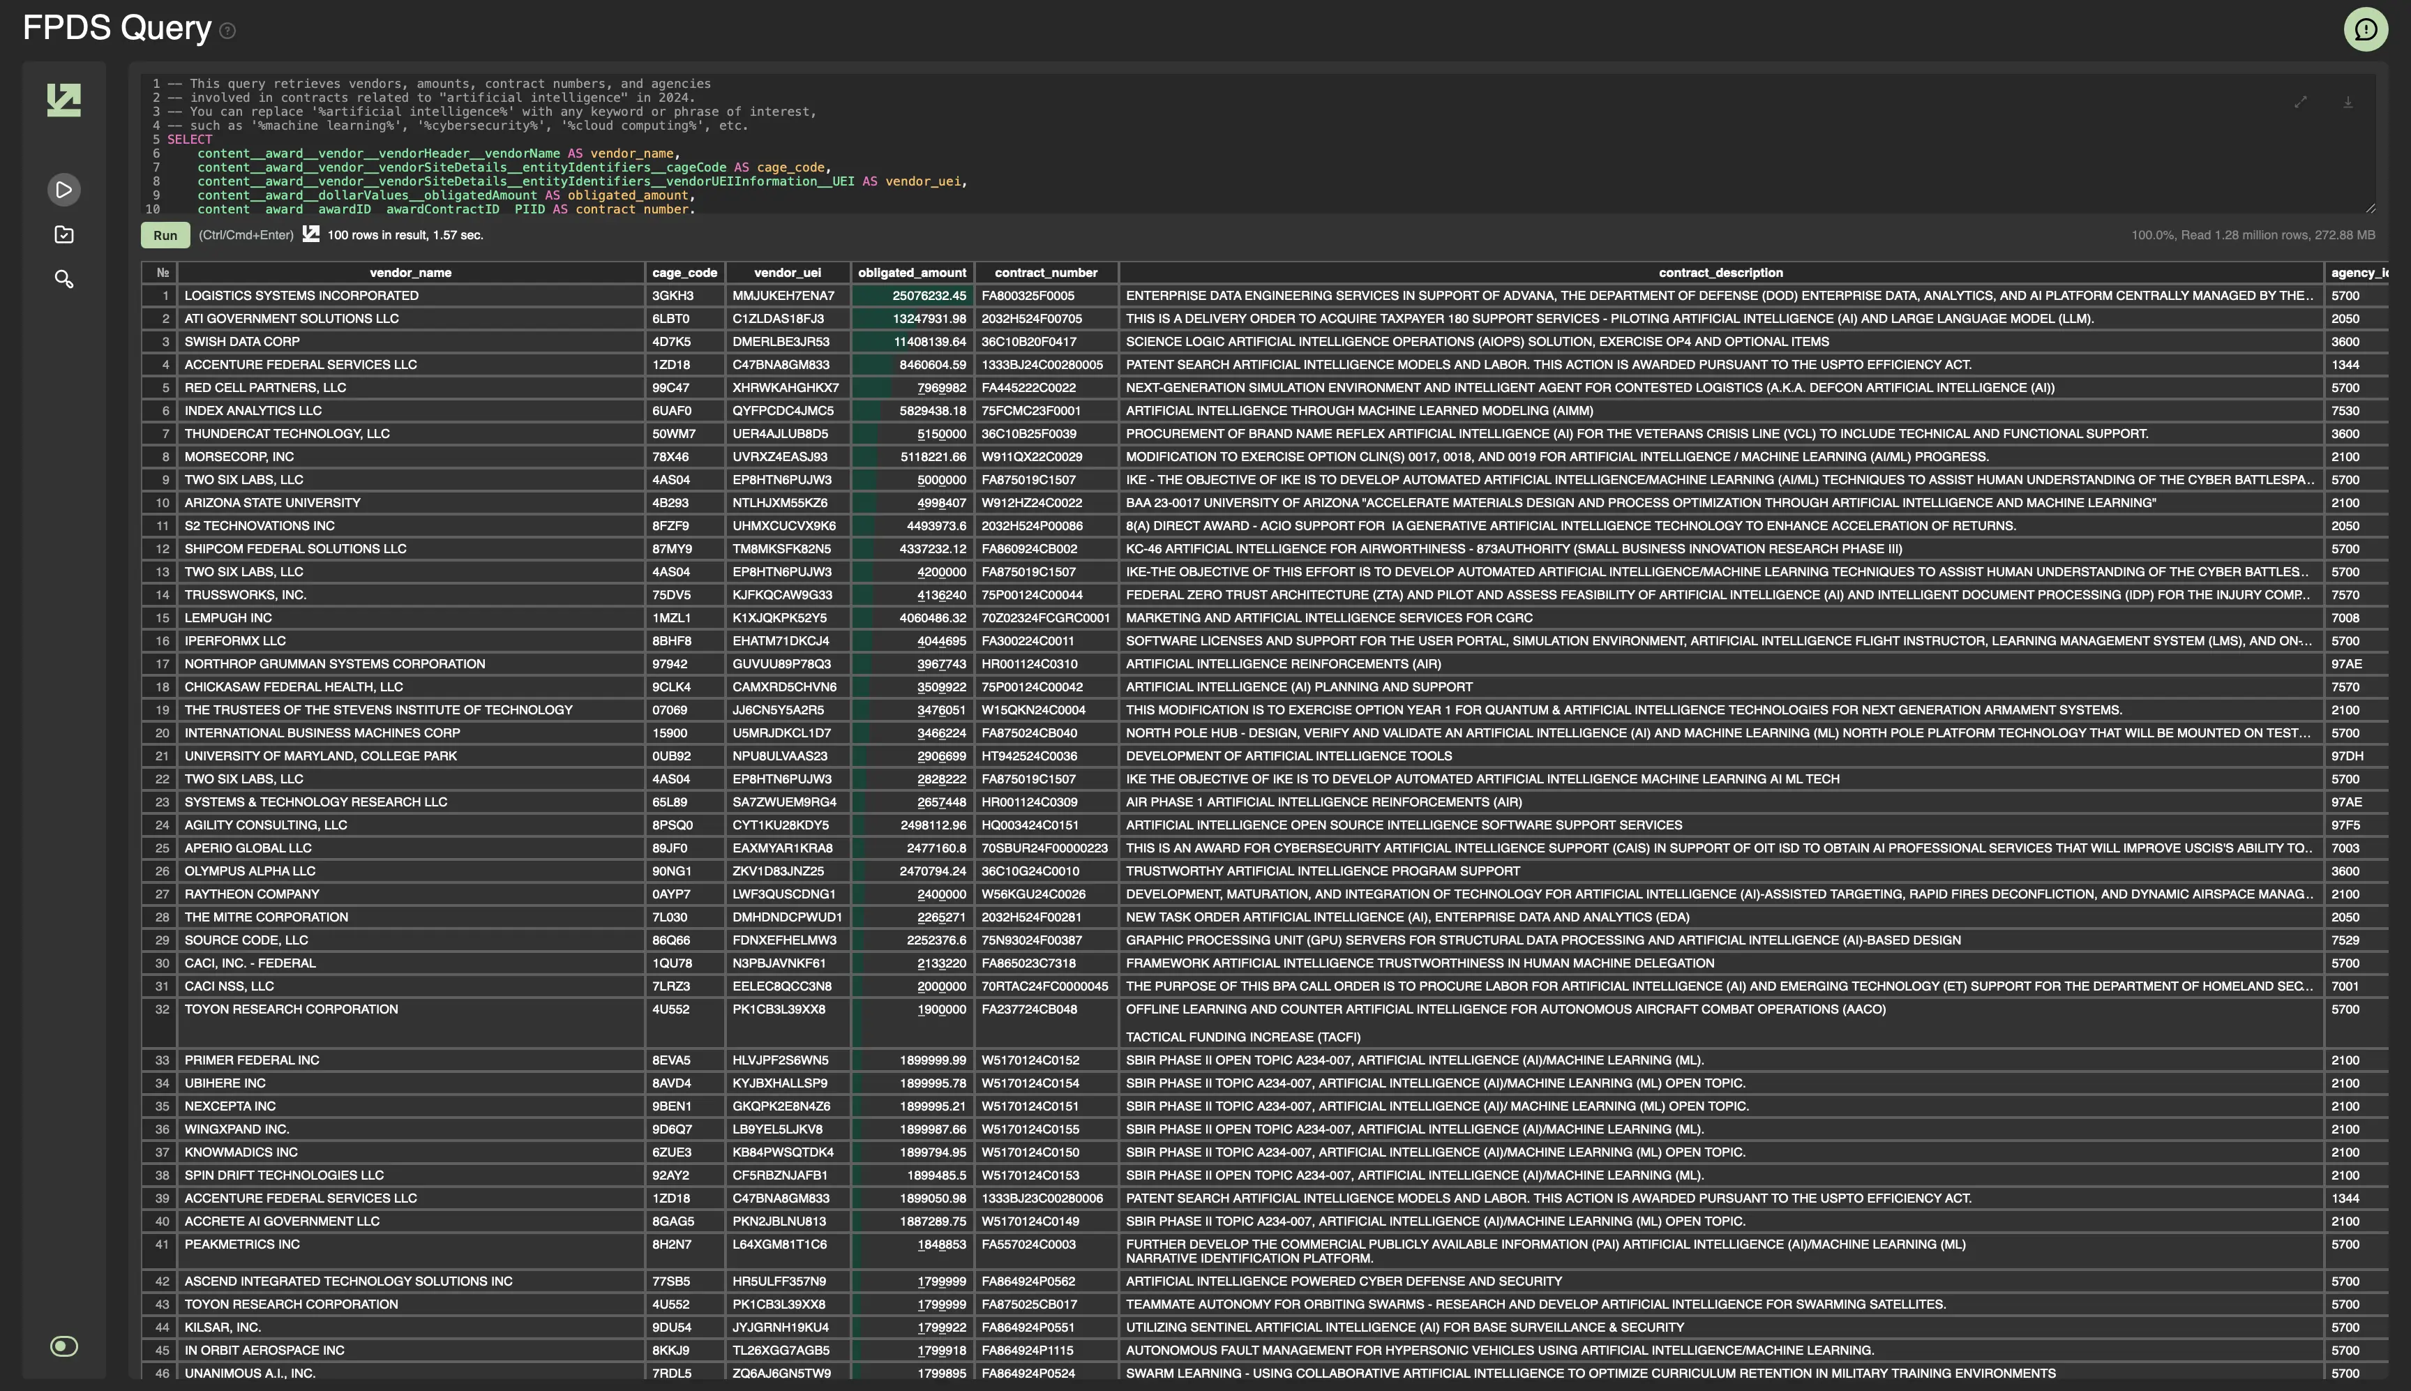2411x1391 pixels.
Task: Open the saved queries folder icon
Action: point(64,234)
